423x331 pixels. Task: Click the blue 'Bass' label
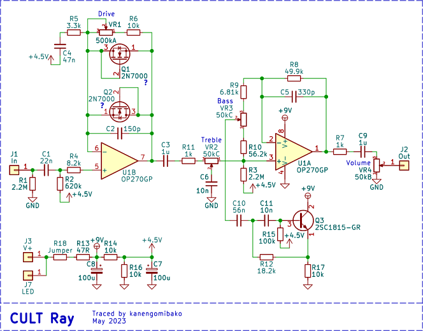point(225,101)
